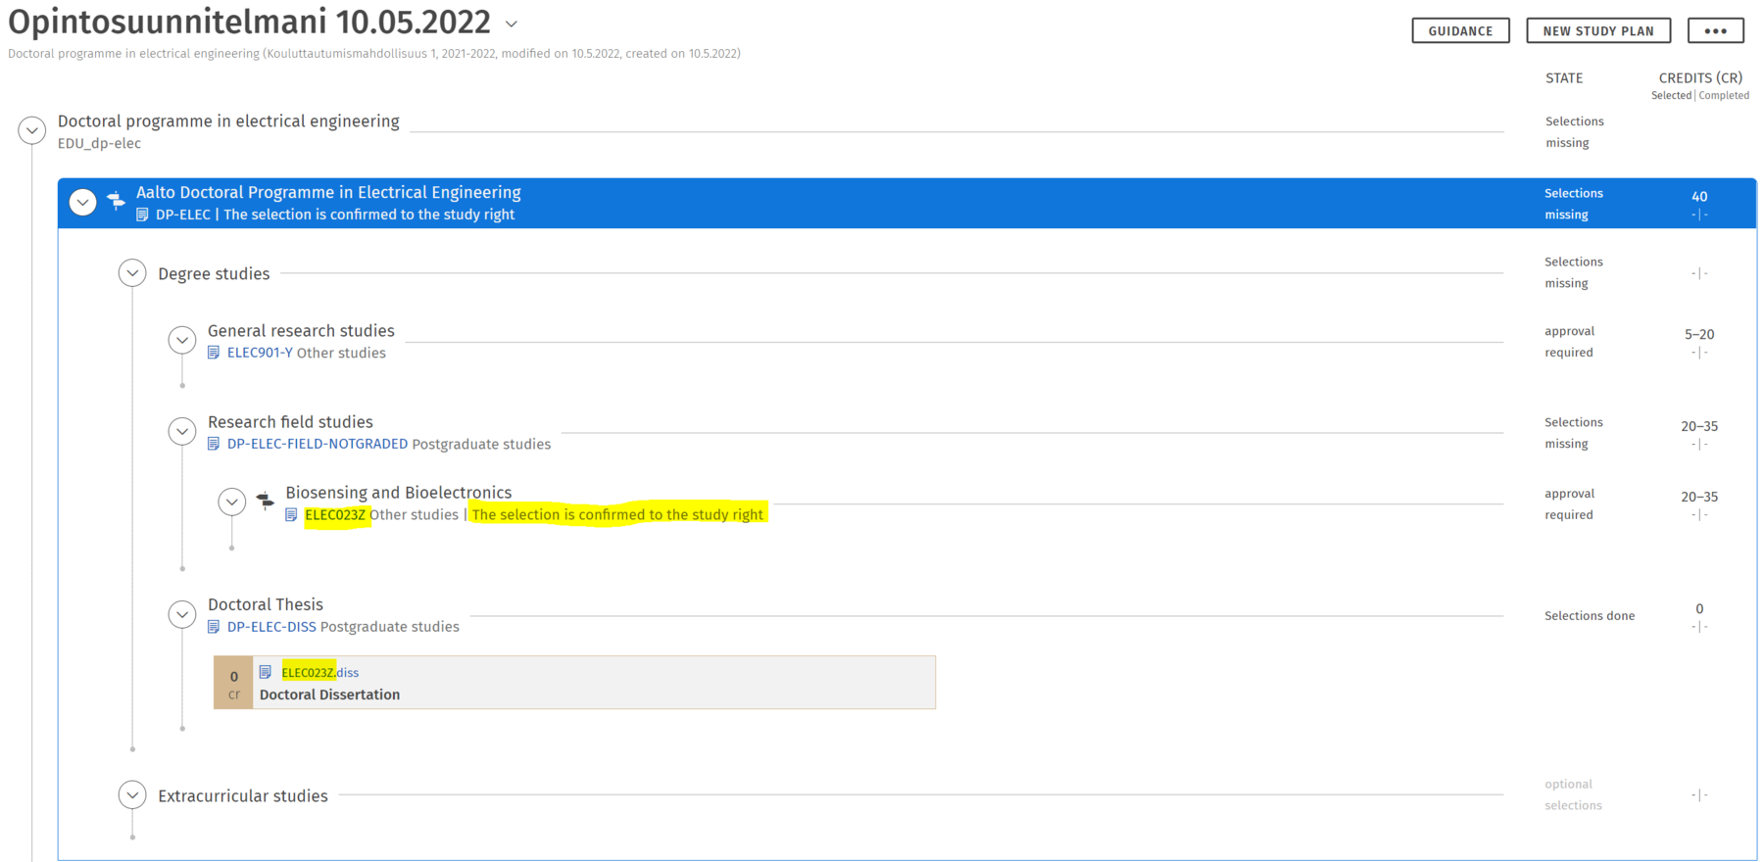The height and width of the screenshot is (862, 1764).
Task: Click the document icon beside DP-ELEC
Action: (143, 215)
